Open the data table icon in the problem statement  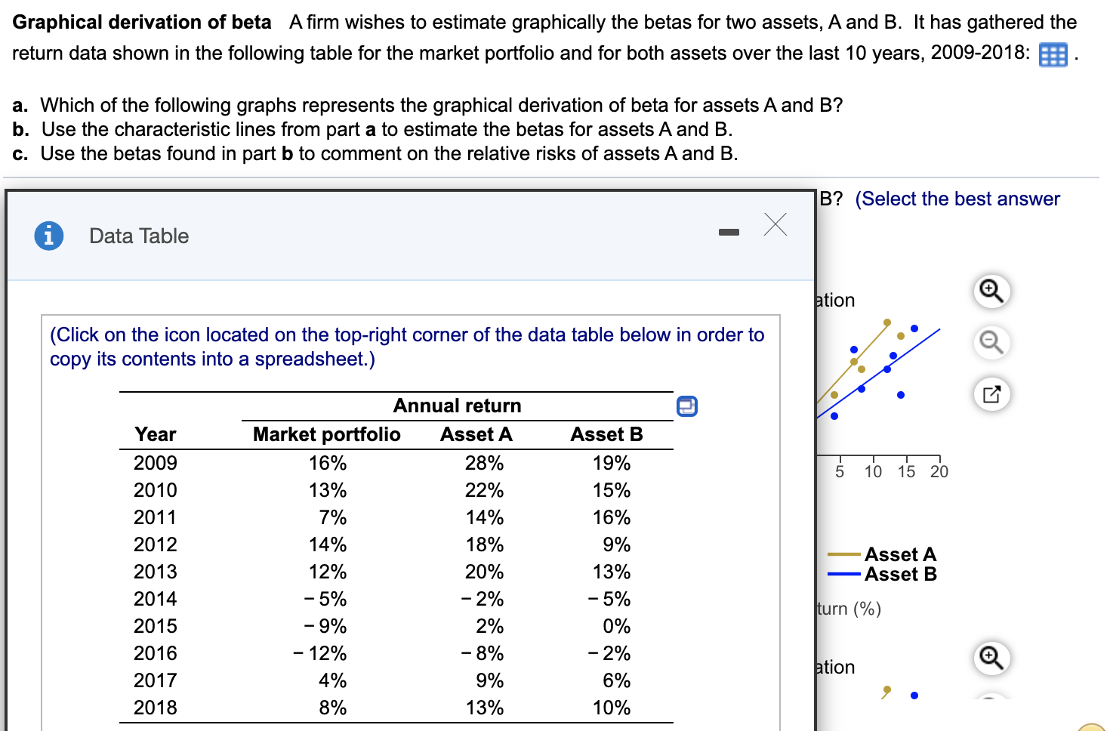1053,54
